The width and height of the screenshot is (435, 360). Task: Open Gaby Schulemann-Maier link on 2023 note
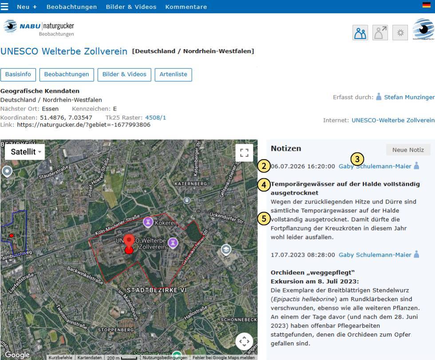(x=375, y=254)
